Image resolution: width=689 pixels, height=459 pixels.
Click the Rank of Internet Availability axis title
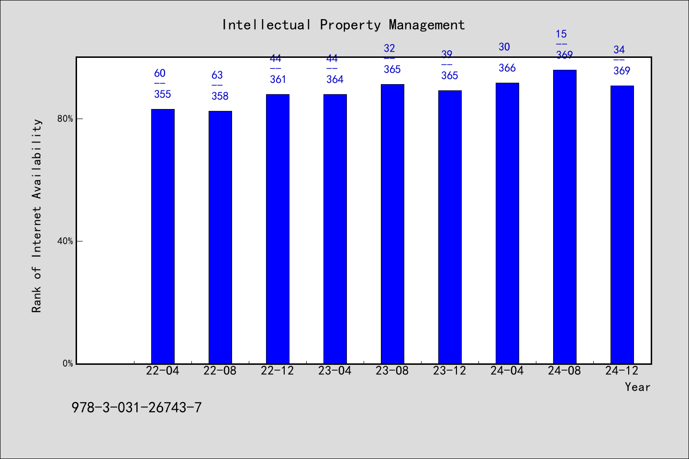[37, 216]
